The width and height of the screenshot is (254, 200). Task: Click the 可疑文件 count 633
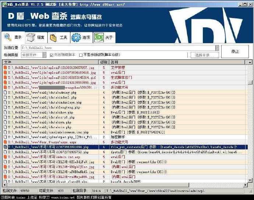point(61,191)
